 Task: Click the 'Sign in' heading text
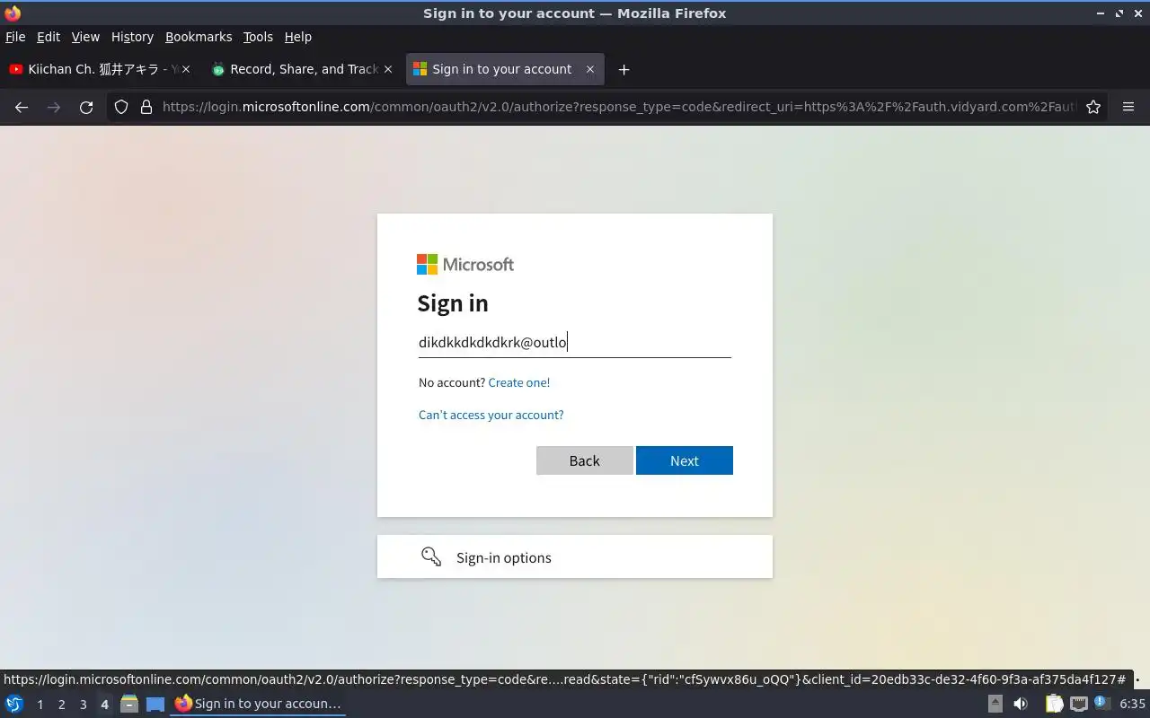point(453,303)
